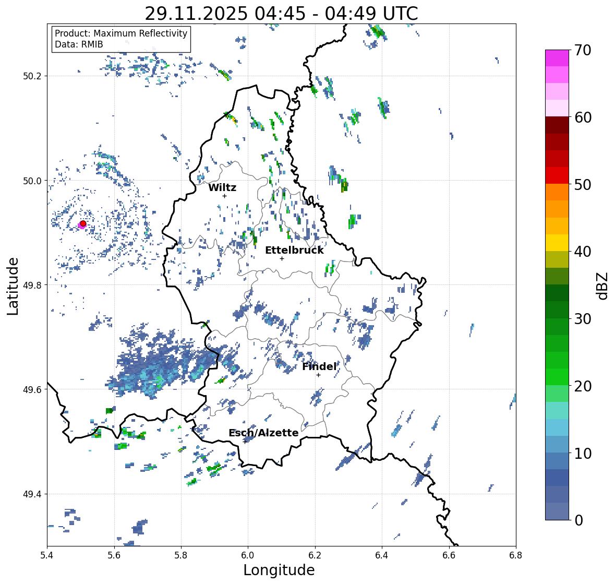The height and width of the screenshot is (583, 615).
Task: Click the colorbar tick label 70
Action: point(583,50)
